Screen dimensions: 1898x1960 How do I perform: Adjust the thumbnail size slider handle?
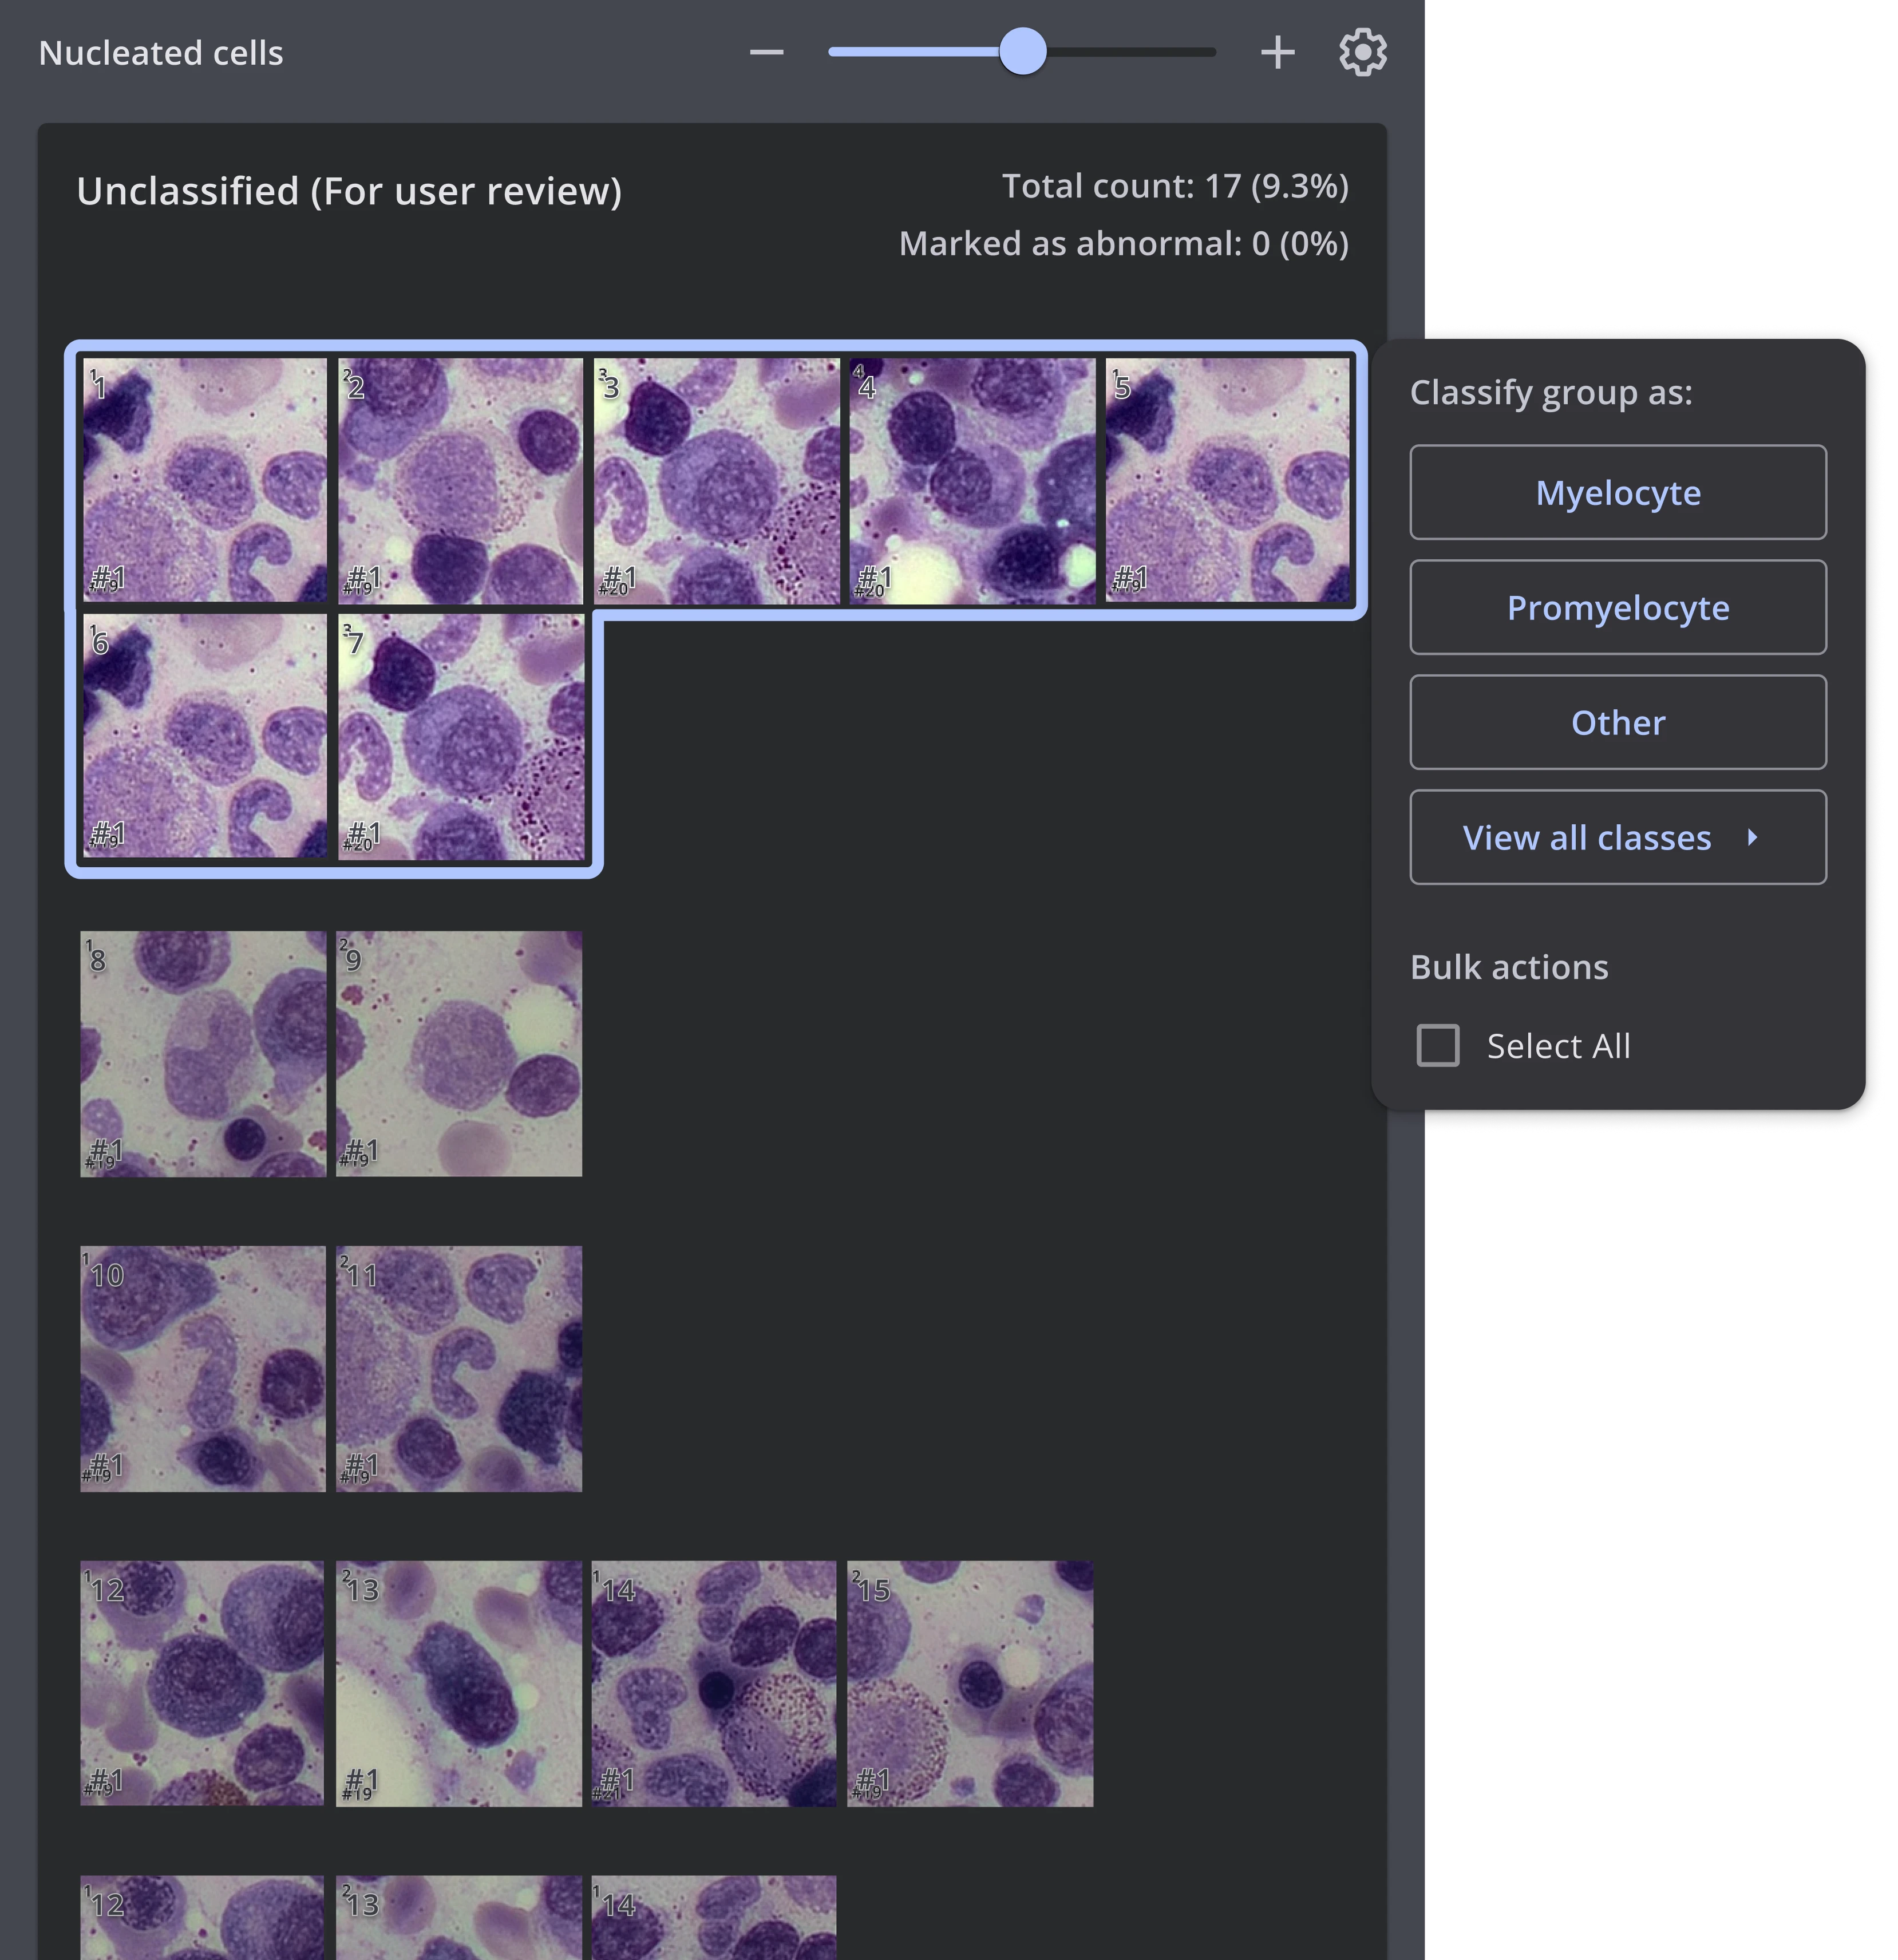click(x=1022, y=51)
